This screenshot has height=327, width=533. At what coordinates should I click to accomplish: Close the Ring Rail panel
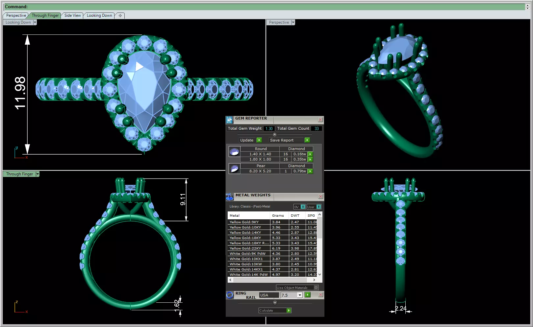click(x=320, y=295)
